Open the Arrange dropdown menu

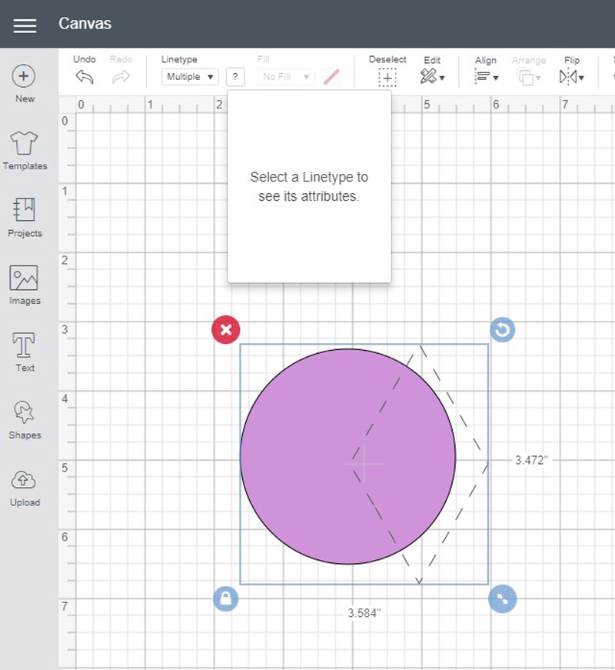(x=529, y=78)
